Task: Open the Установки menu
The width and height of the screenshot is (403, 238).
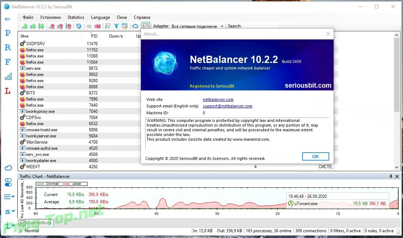Action: coord(50,17)
